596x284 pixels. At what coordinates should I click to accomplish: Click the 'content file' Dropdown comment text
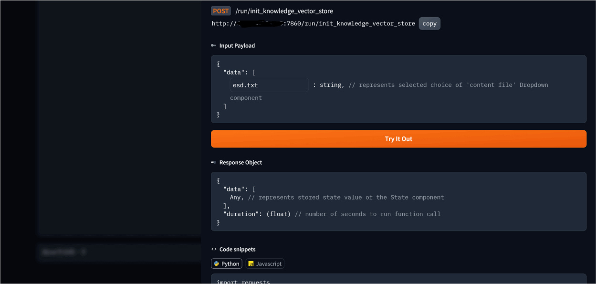[x=448, y=85]
